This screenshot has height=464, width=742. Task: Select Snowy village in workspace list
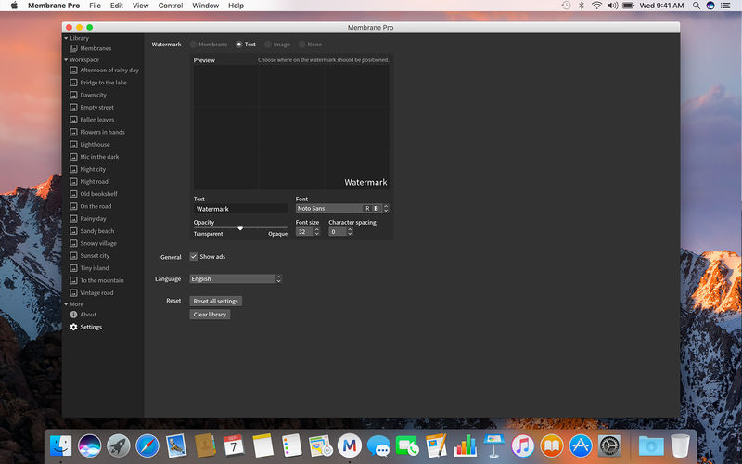(x=98, y=243)
